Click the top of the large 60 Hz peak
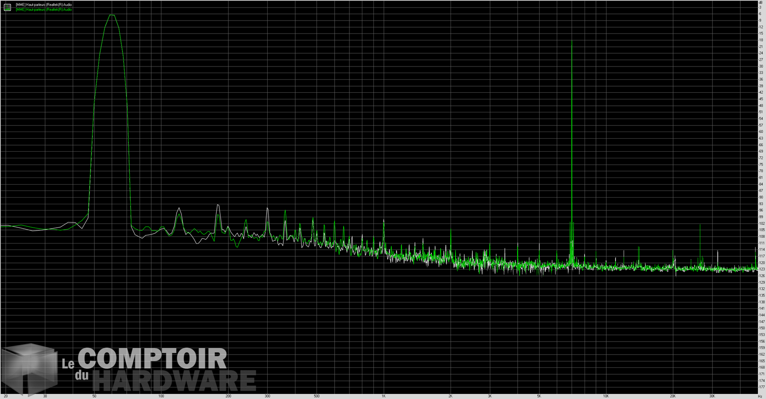 point(112,15)
